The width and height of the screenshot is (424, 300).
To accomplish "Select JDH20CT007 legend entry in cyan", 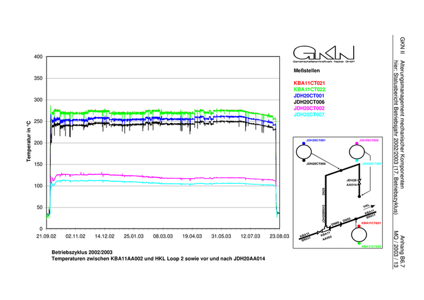I will pos(309,114).
